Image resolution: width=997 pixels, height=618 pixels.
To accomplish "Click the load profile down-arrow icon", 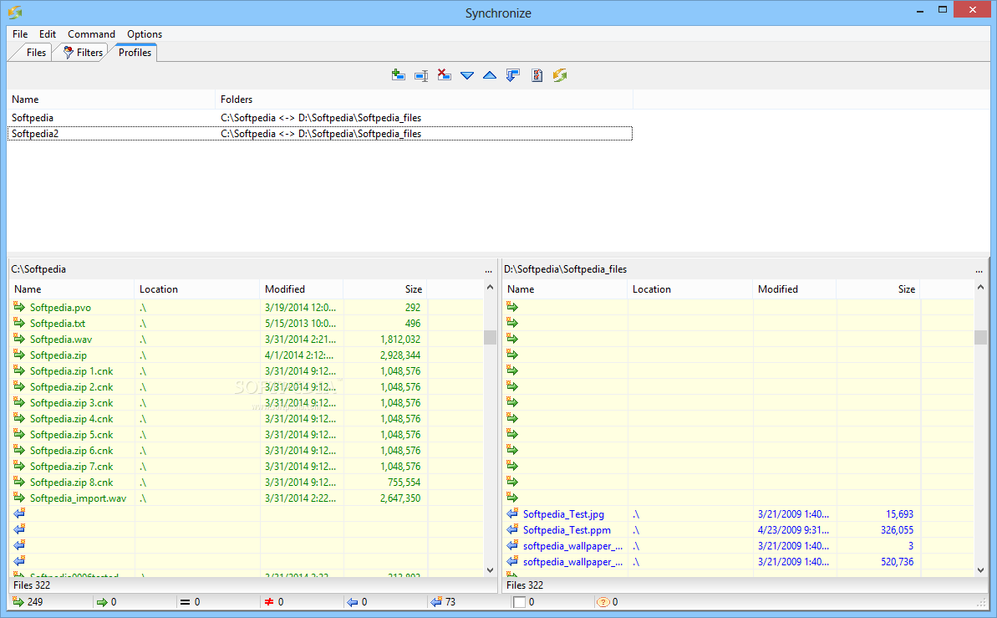I will (x=512, y=75).
